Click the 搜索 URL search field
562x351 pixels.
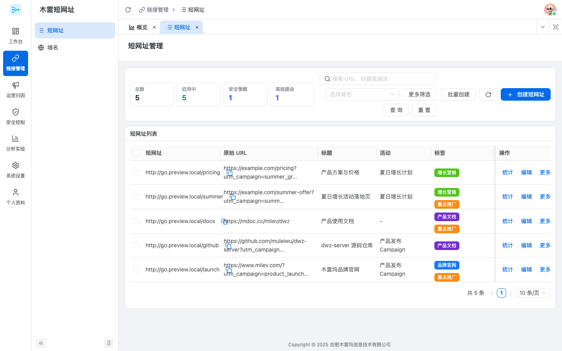(378, 79)
